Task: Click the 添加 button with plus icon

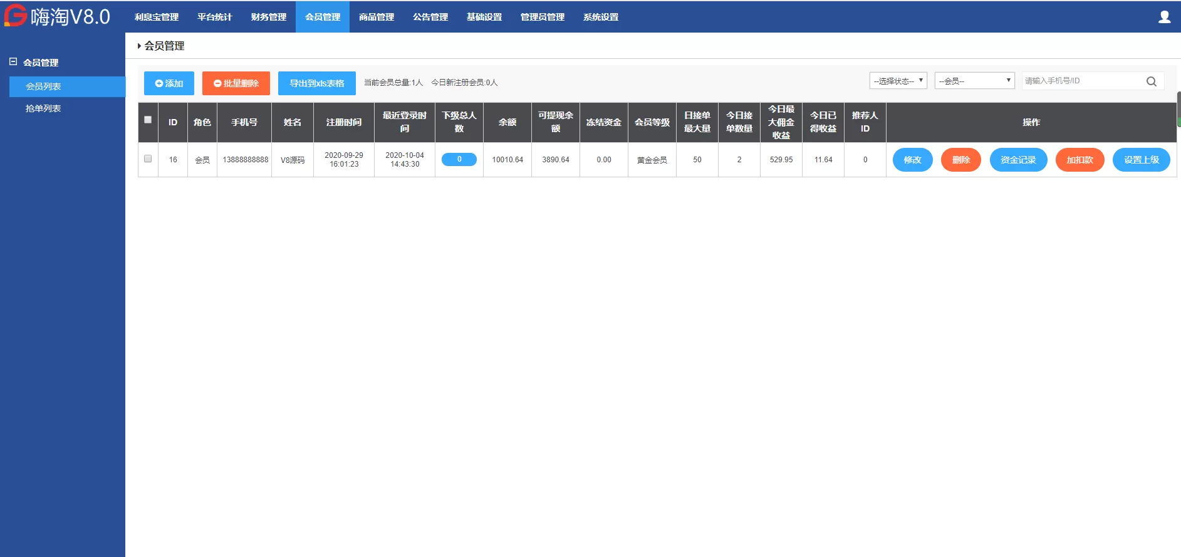Action: [x=169, y=83]
